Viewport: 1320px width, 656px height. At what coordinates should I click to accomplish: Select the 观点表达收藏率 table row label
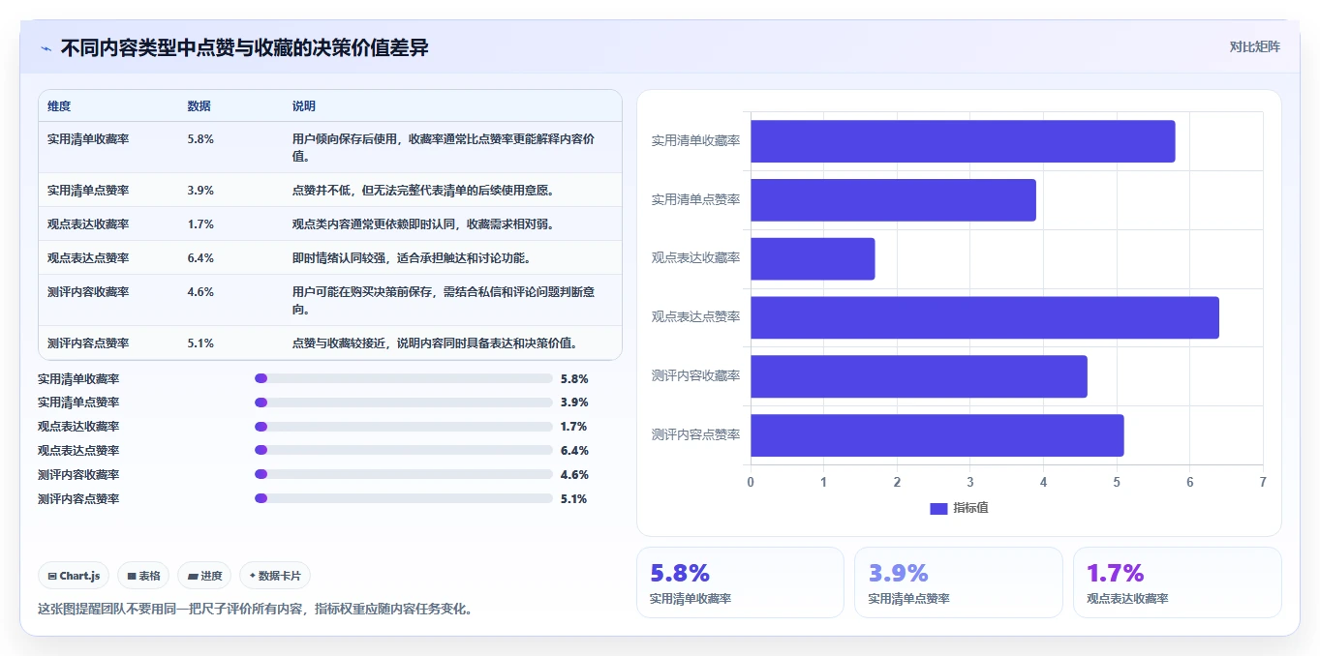(88, 224)
